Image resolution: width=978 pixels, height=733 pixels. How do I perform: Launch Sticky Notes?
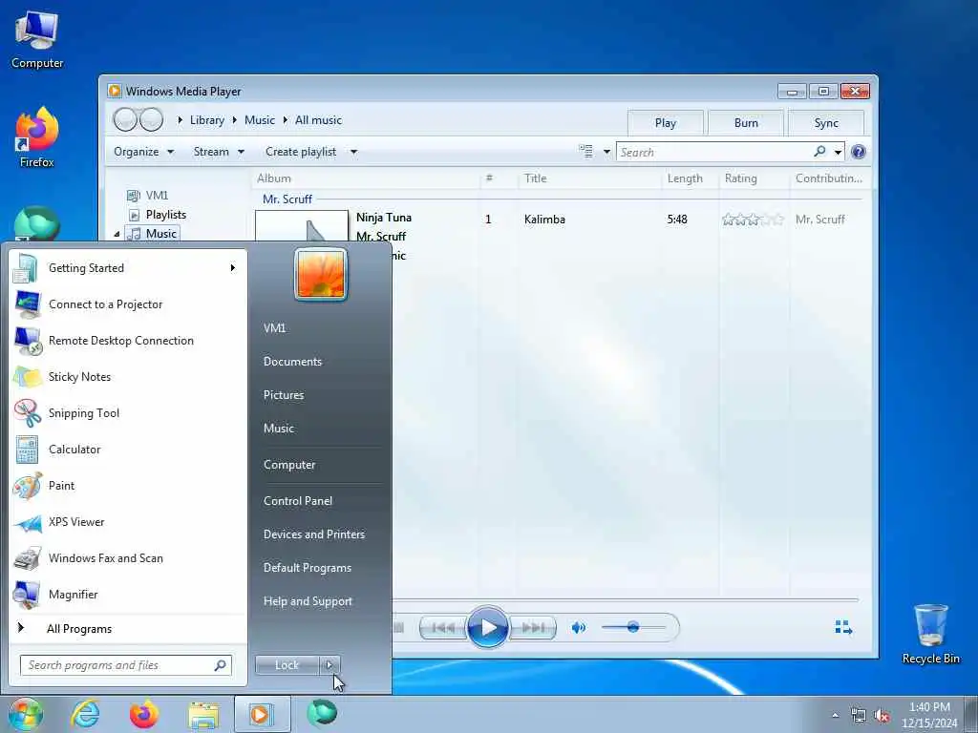[x=127, y=376]
